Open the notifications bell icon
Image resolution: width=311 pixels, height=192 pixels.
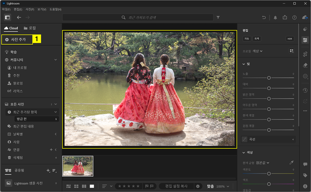[x=275, y=17]
